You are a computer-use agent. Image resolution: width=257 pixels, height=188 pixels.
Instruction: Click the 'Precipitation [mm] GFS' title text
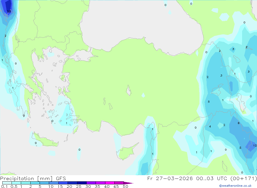pos(33,179)
